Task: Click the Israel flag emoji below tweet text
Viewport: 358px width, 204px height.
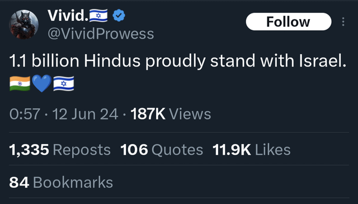Action: tap(64, 83)
